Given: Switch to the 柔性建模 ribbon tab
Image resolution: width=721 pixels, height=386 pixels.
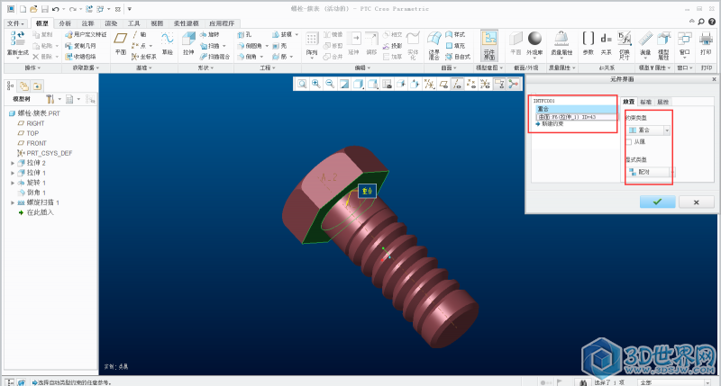Looking at the screenshot, I should click(x=187, y=23).
